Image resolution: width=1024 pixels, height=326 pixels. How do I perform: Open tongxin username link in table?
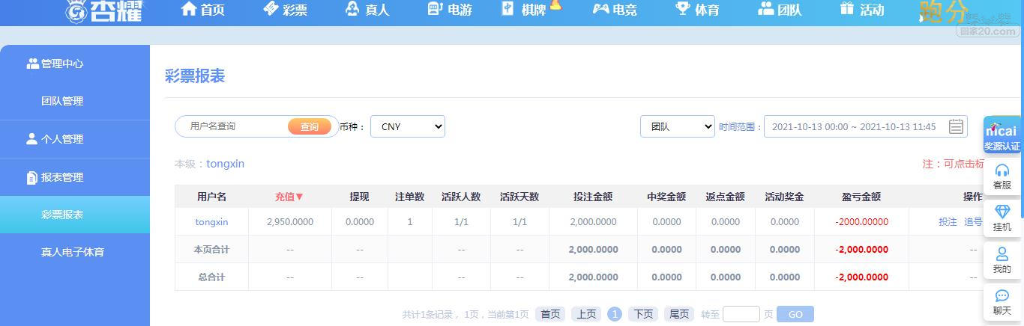coord(211,222)
